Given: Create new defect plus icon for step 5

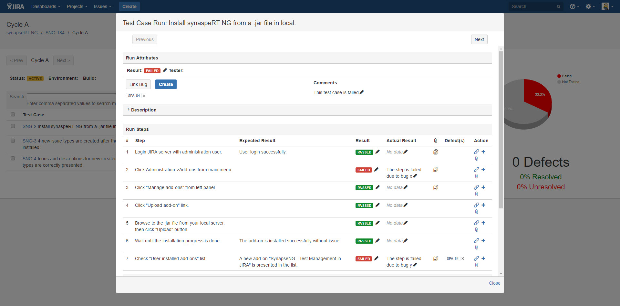Looking at the screenshot, I should point(483,223).
